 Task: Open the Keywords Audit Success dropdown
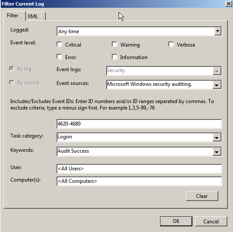[217, 151]
